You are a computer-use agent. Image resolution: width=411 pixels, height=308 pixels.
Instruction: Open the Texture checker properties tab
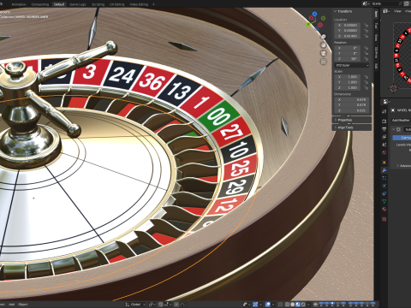384,219
